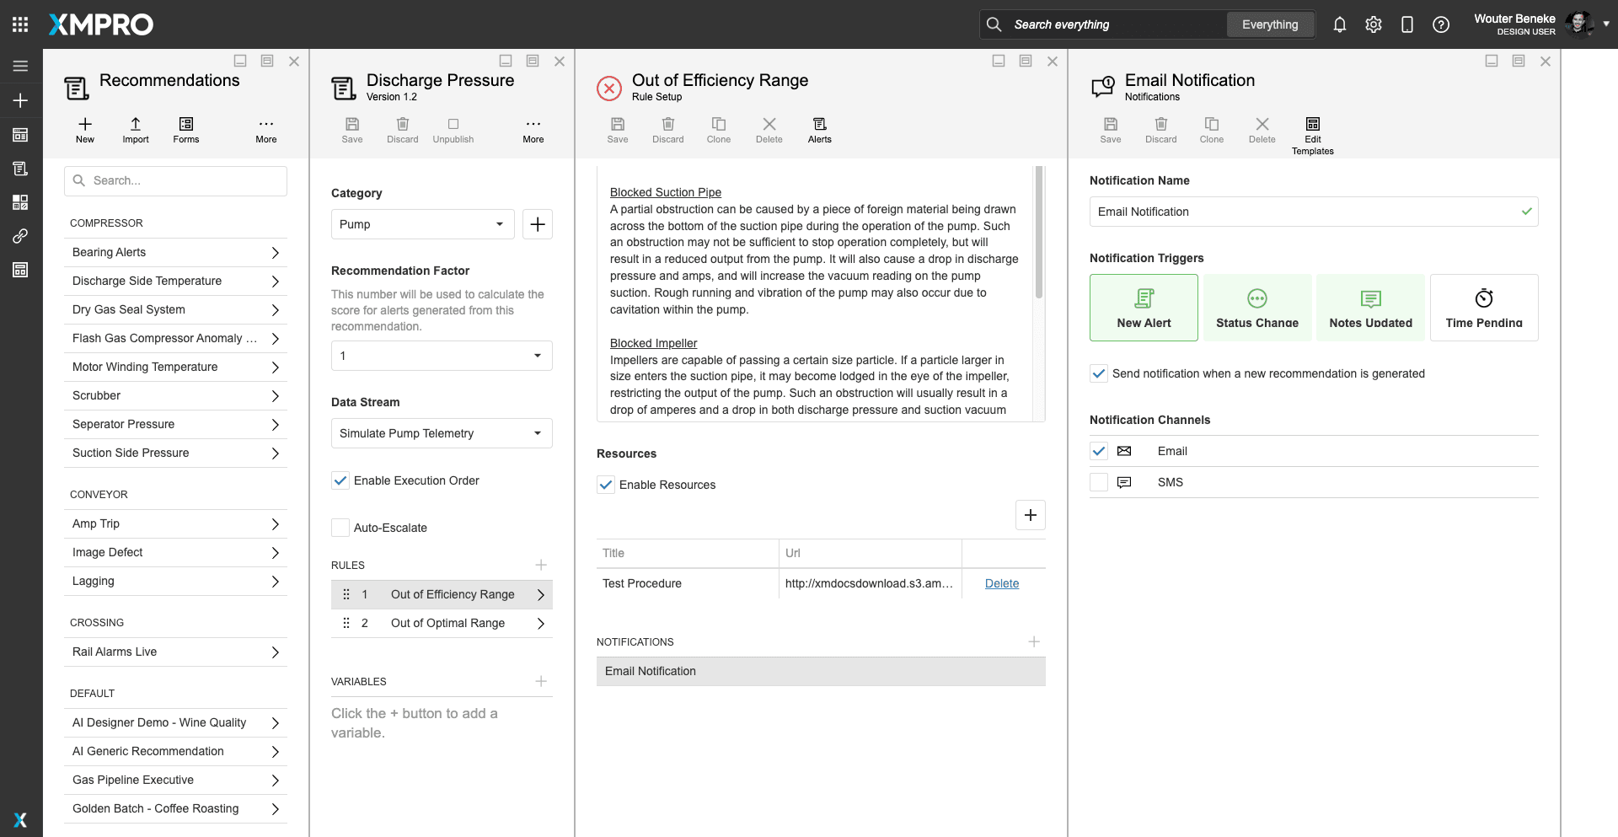Expand the Recommendation Factor dropdown
The image size is (1618, 837).
click(x=441, y=356)
